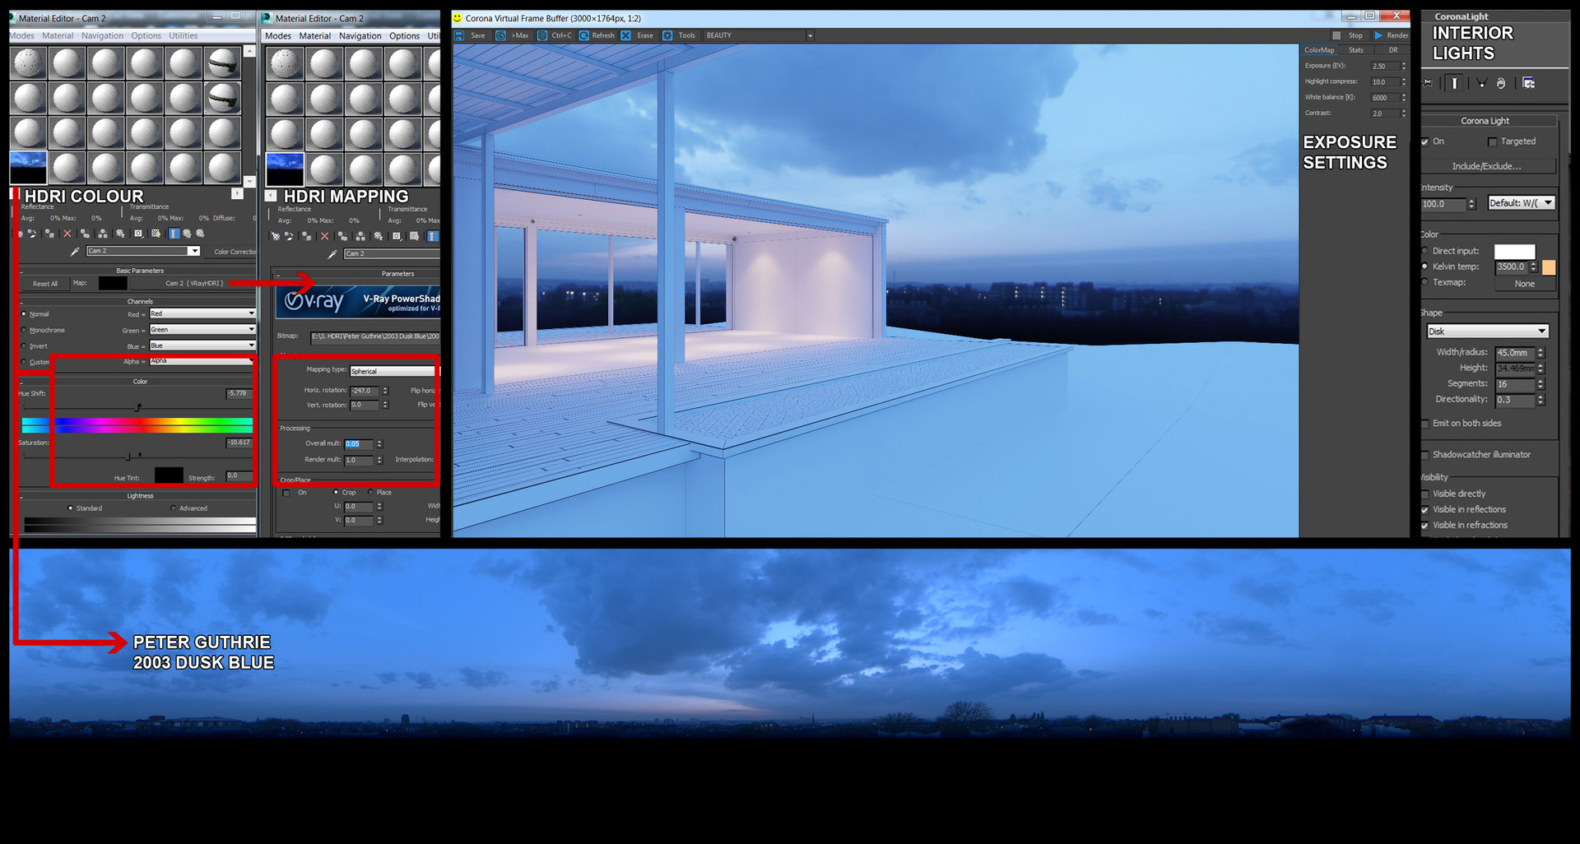
Task: Select the Place radio button
Action: 371,493
